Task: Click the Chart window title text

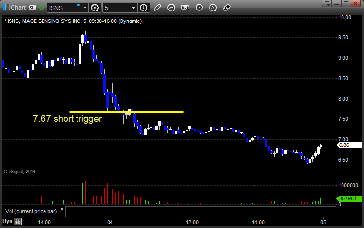Action: pos(18,8)
